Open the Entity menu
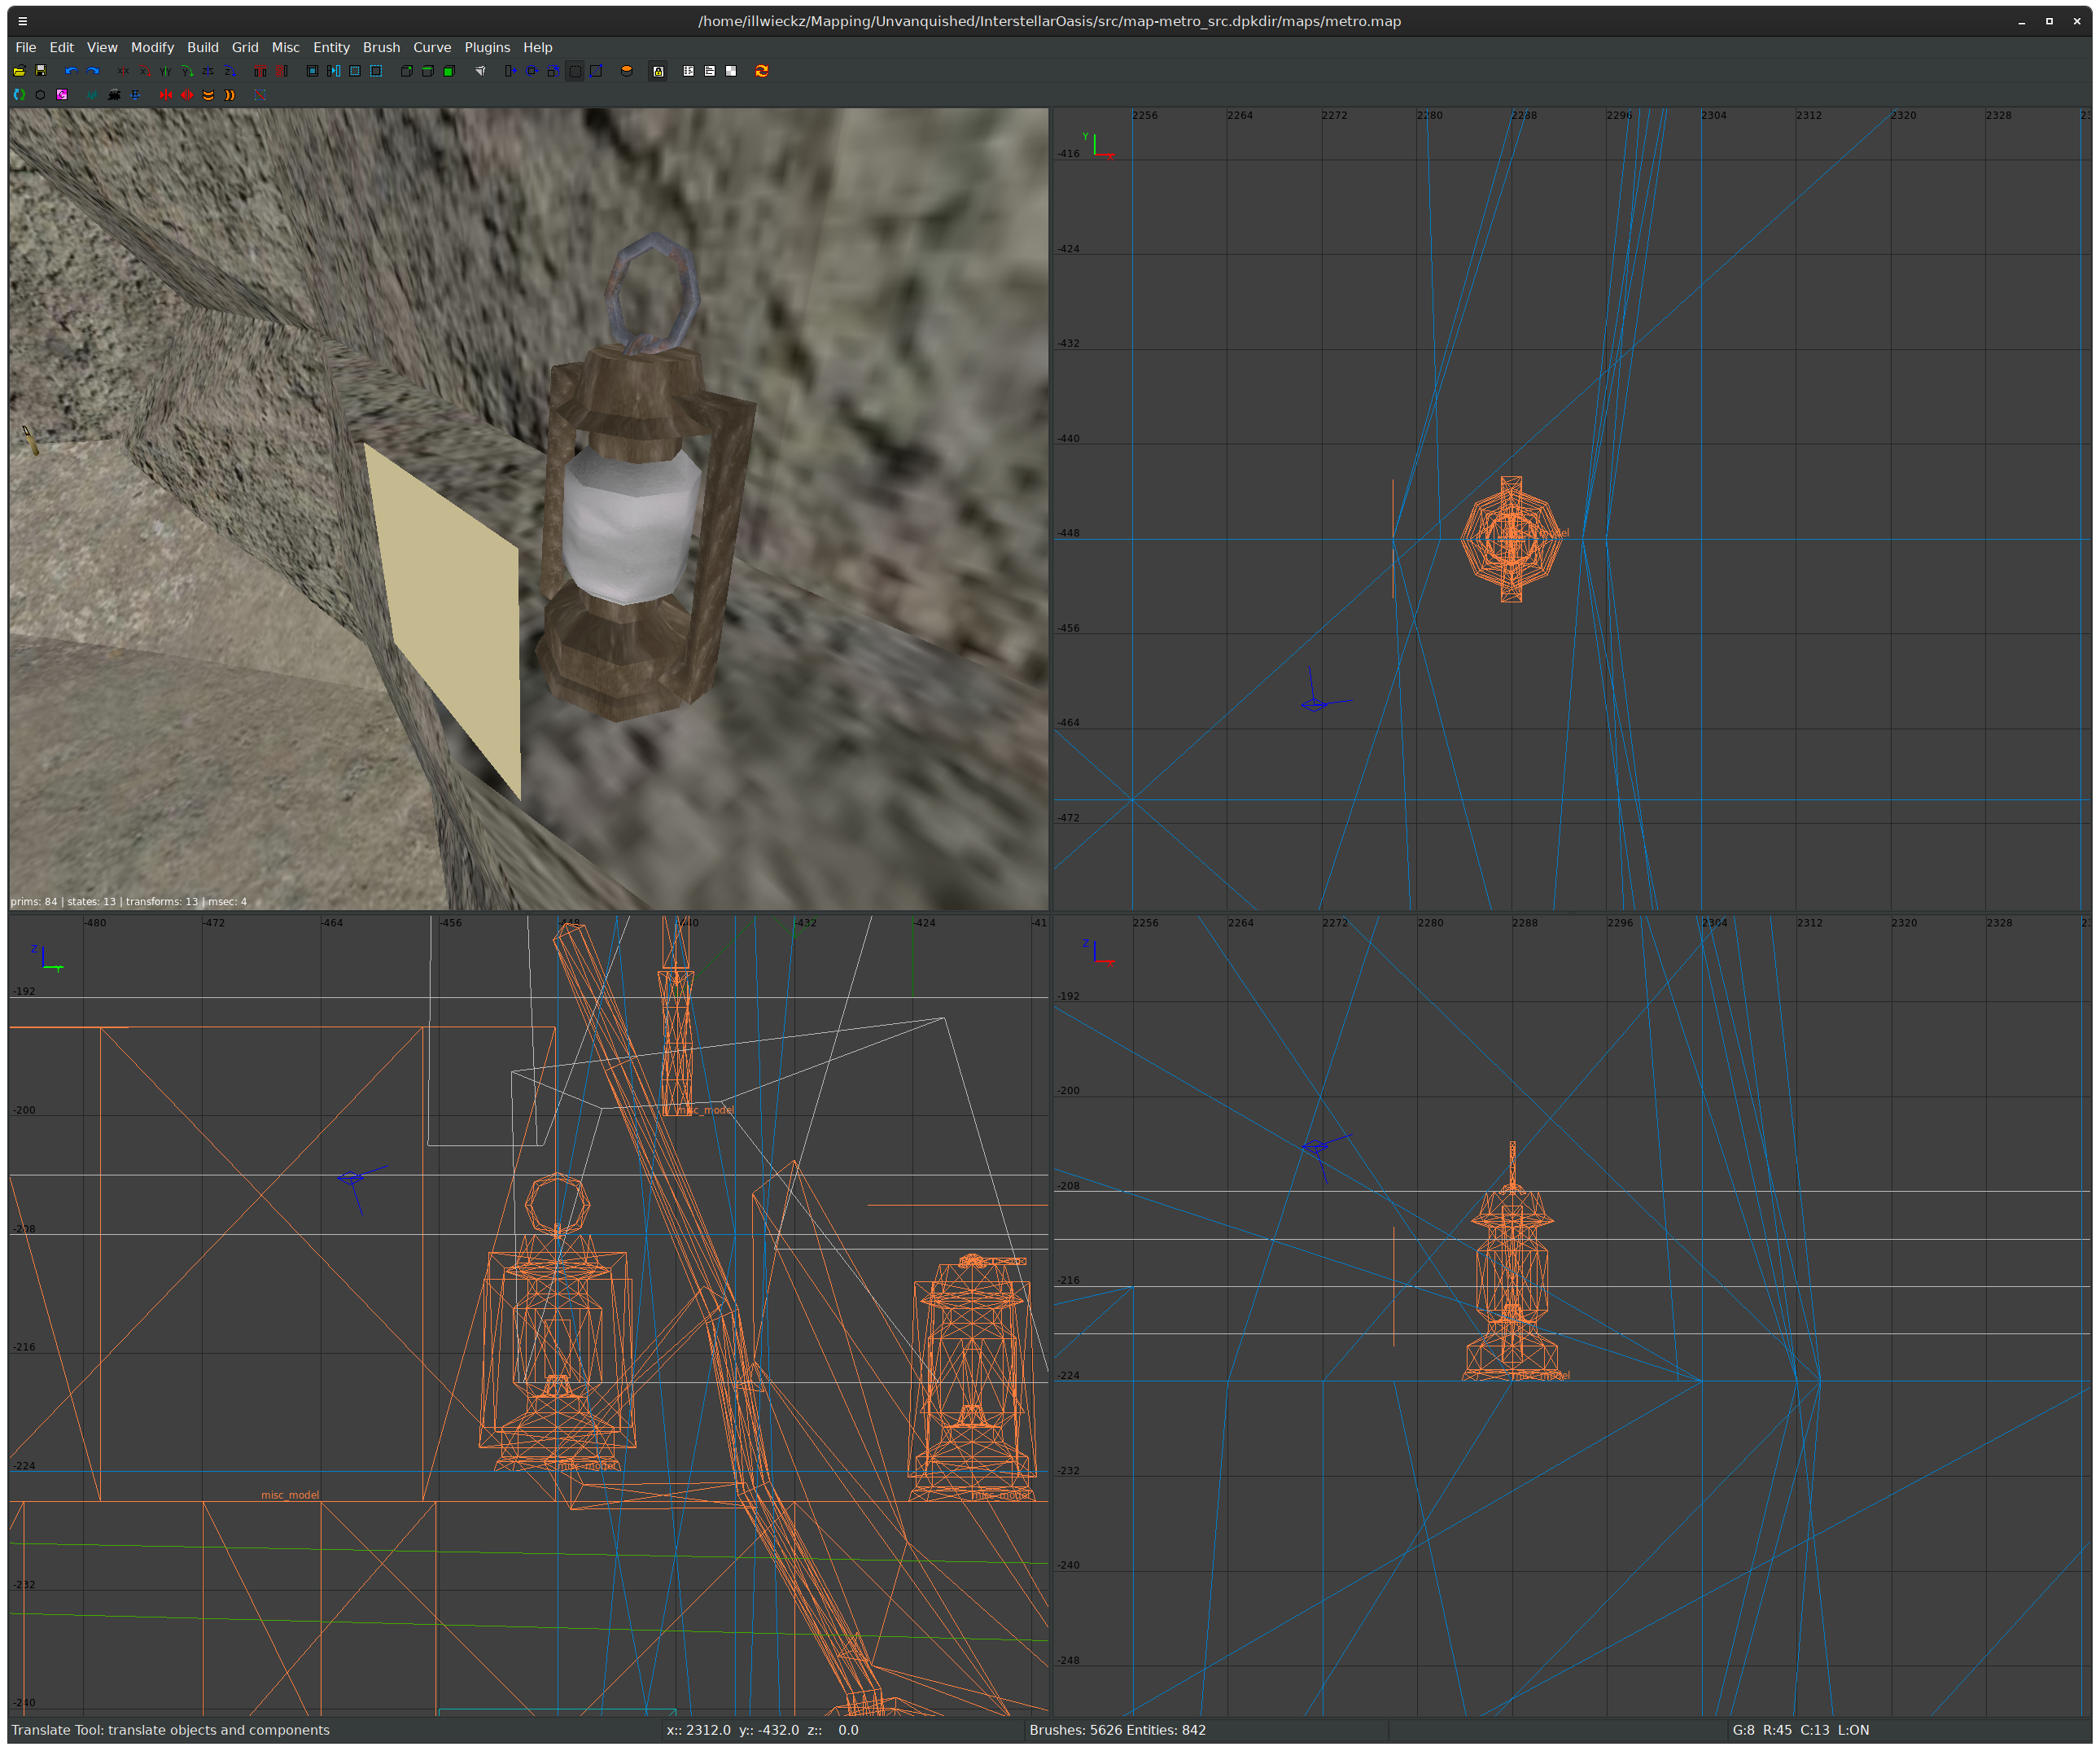The width and height of the screenshot is (2100, 1751). click(x=331, y=47)
